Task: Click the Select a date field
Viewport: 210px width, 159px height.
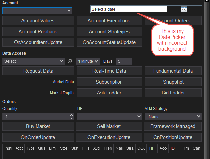Action: click(x=129, y=9)
